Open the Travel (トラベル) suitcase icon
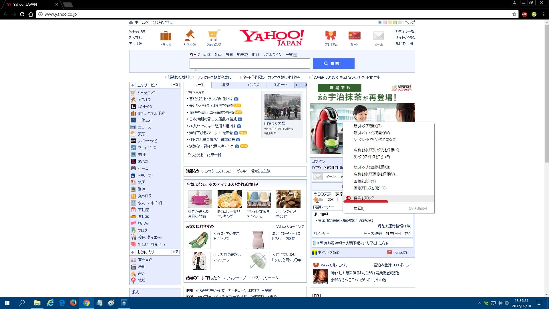This screenshot has height=309, width=549. (x=166, y=36)
